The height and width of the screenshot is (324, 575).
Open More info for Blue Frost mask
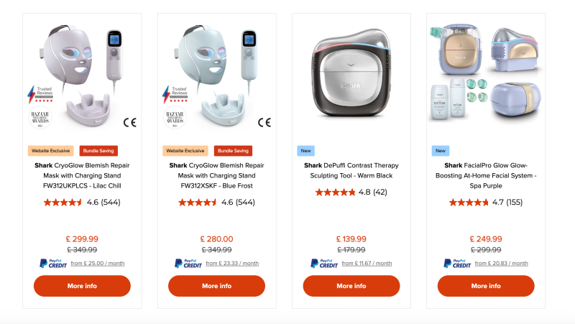coord(217,286)
